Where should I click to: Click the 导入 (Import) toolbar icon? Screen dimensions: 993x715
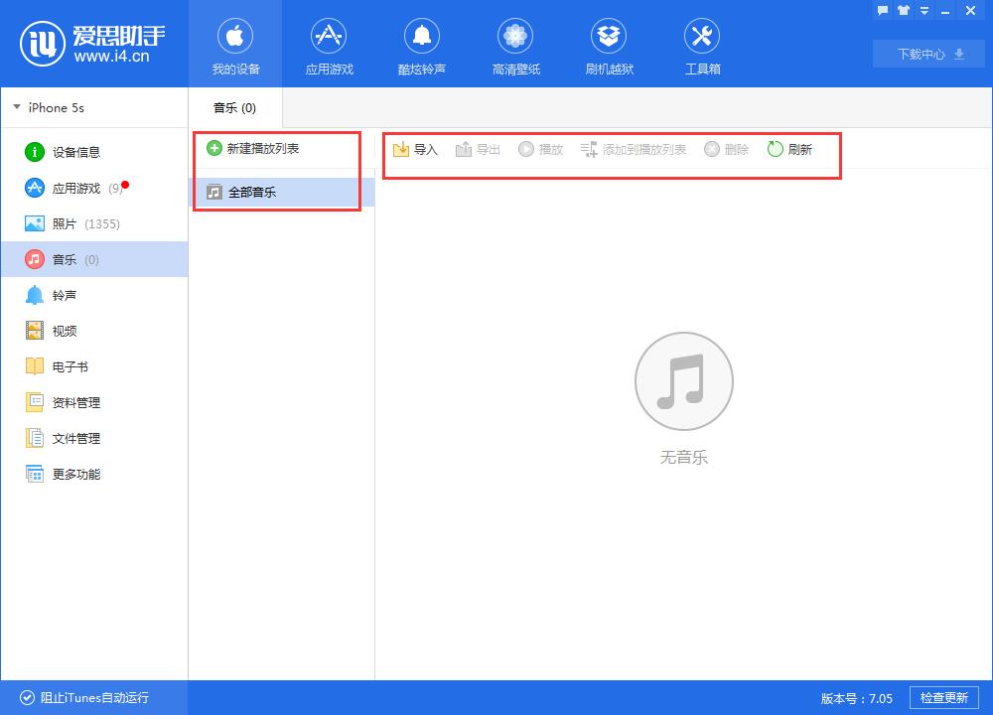[415, 149]
